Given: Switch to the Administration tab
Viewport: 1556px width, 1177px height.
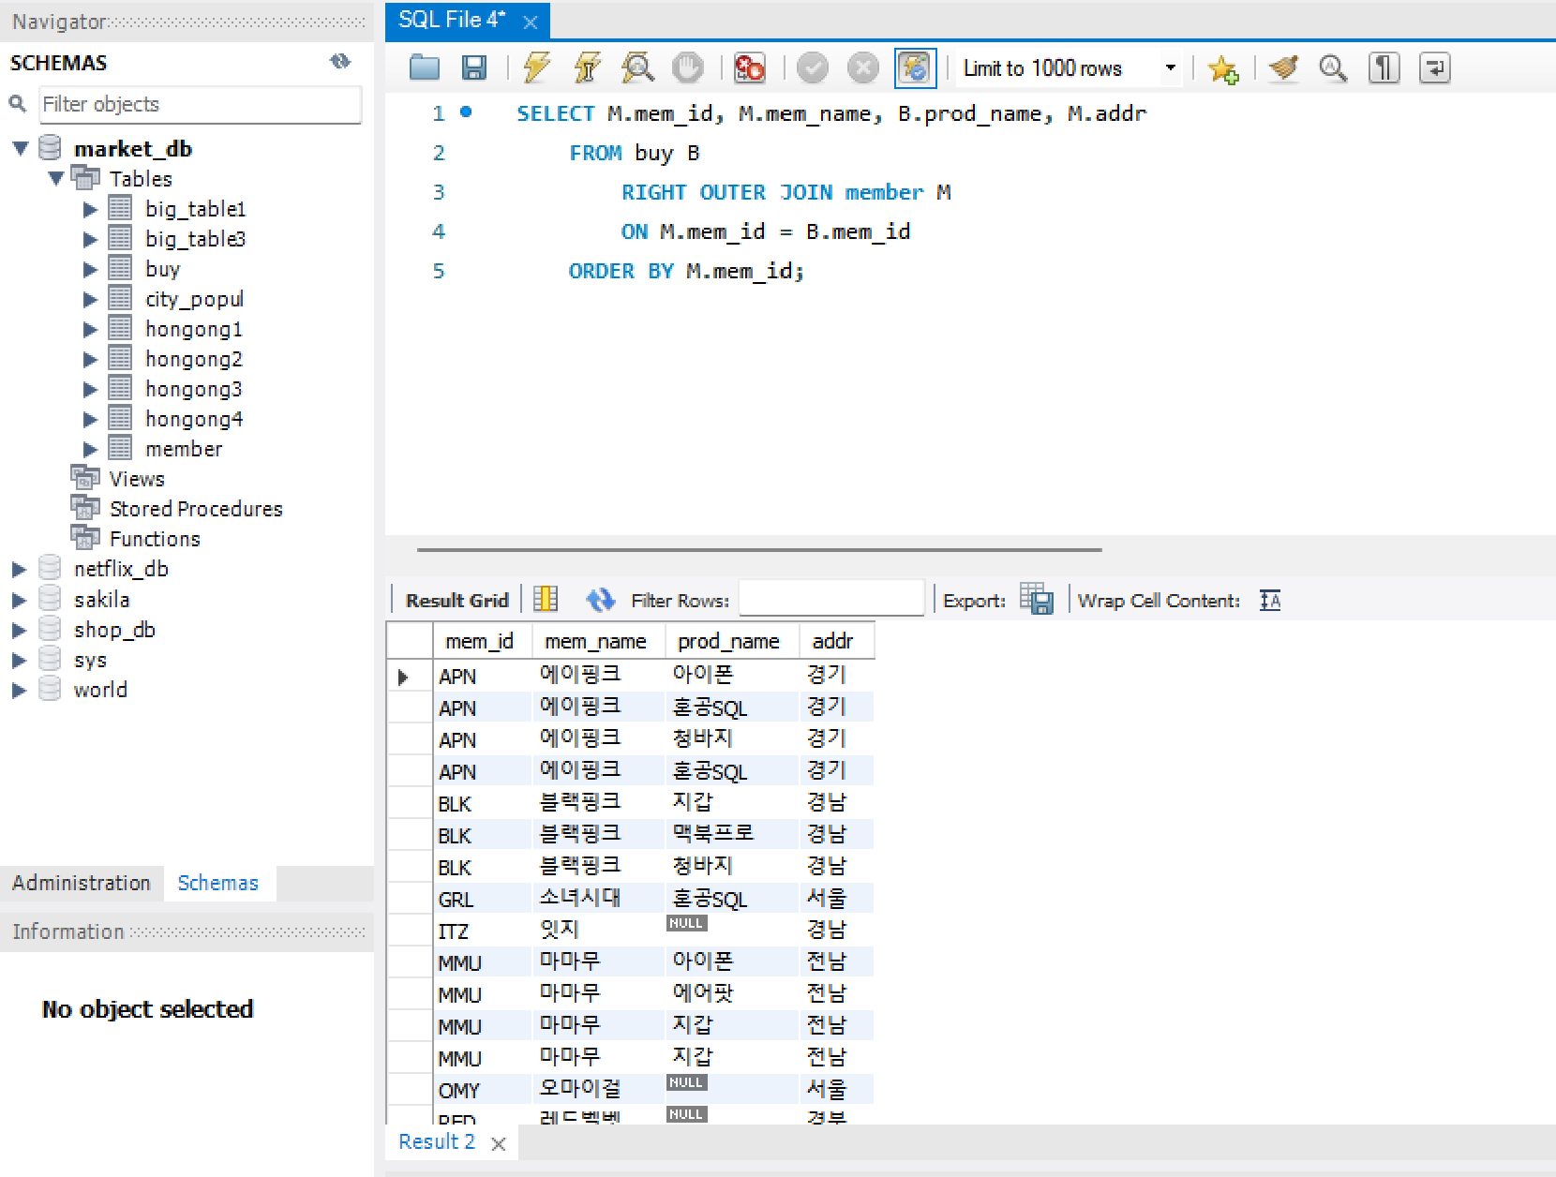Looking at the screenshot, I should coord(81,882).
